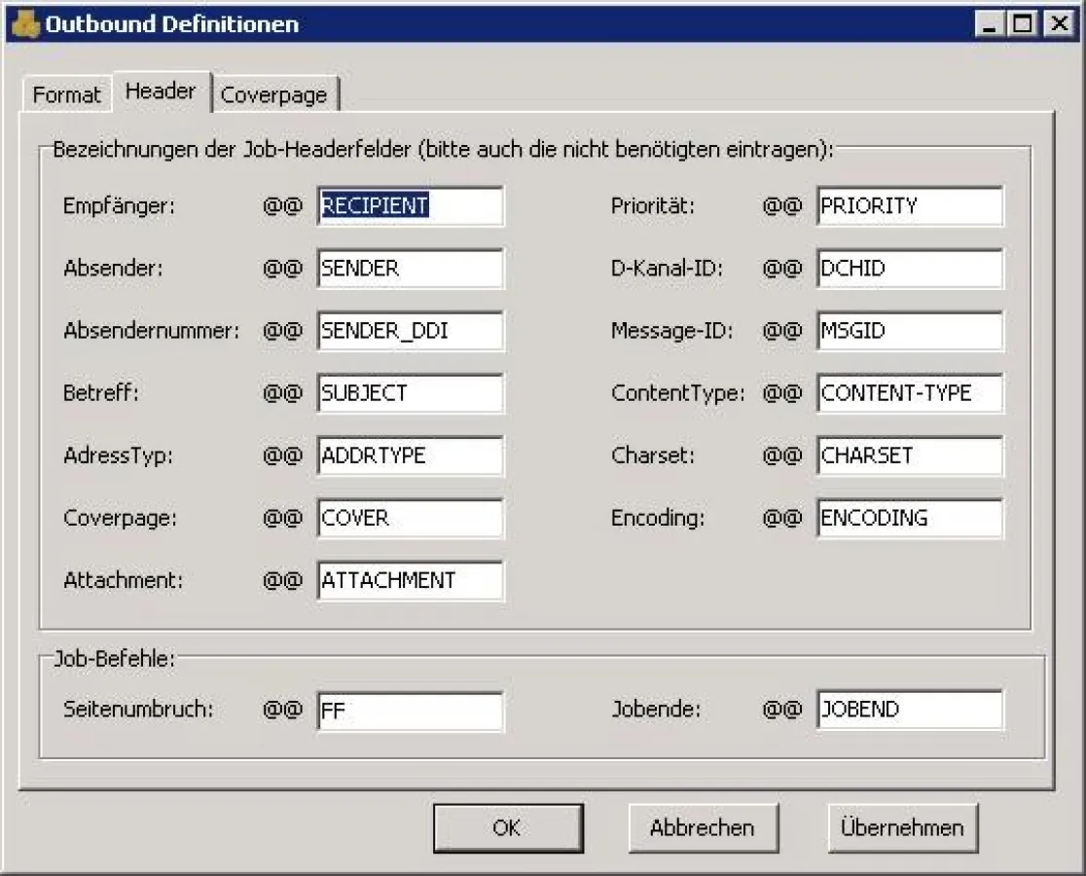Select the COVER field next to Coverpage
The height and width of the screenshot is (876, 1086).
(x=409, y=518)
